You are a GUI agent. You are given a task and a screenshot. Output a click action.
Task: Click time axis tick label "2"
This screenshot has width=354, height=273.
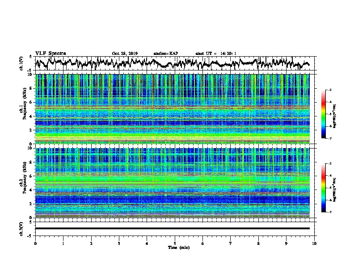[x=91, y=244]
